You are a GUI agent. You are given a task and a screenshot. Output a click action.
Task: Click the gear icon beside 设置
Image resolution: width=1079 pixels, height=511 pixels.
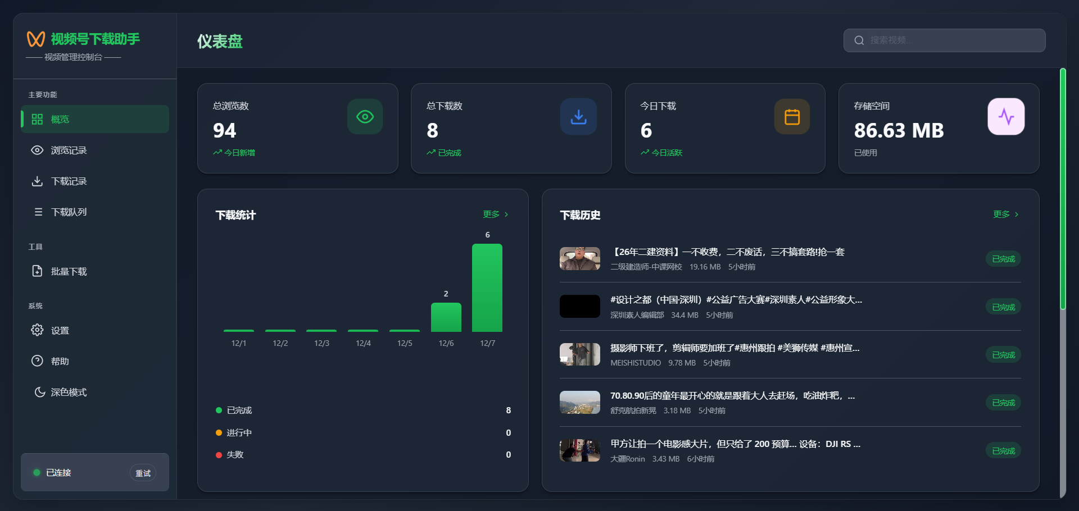pos(37,330)
